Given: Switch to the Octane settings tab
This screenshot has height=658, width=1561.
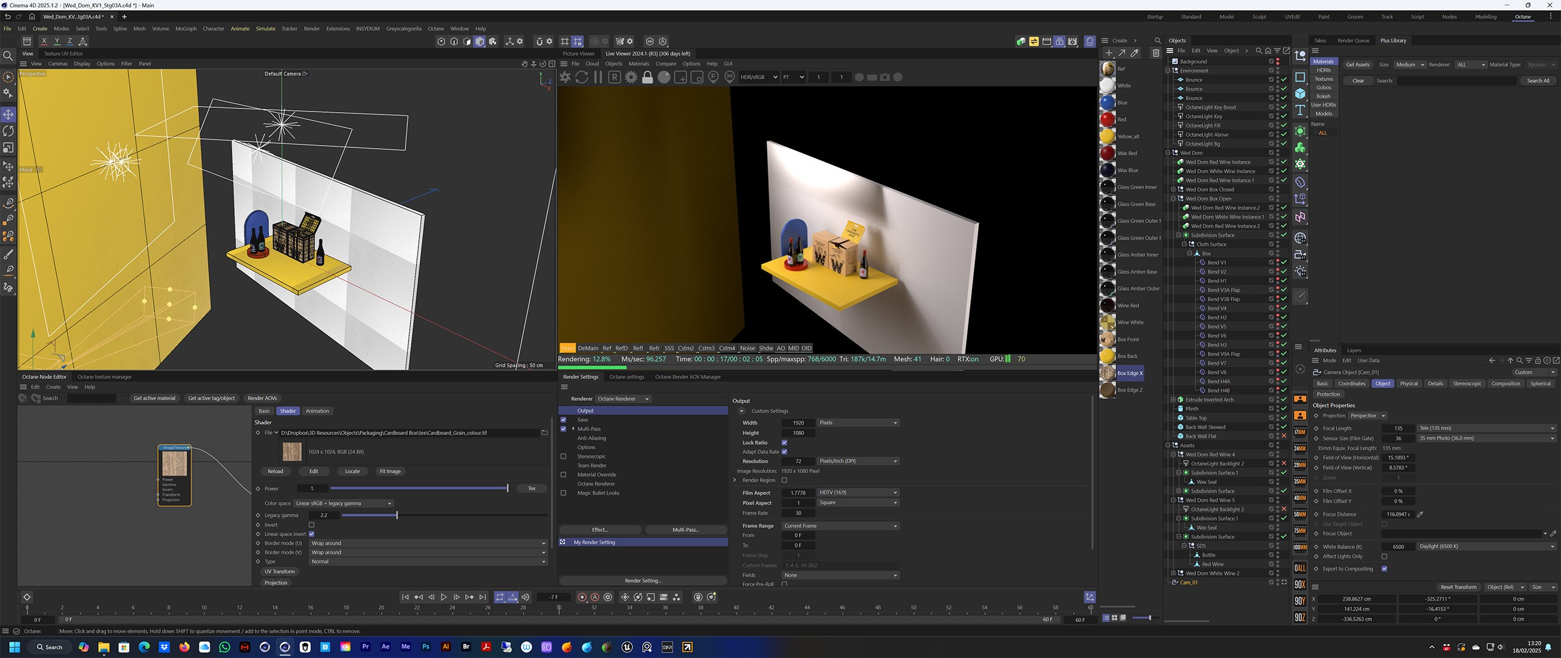Looking at the screenshot, I should click(x=626, y=377).
